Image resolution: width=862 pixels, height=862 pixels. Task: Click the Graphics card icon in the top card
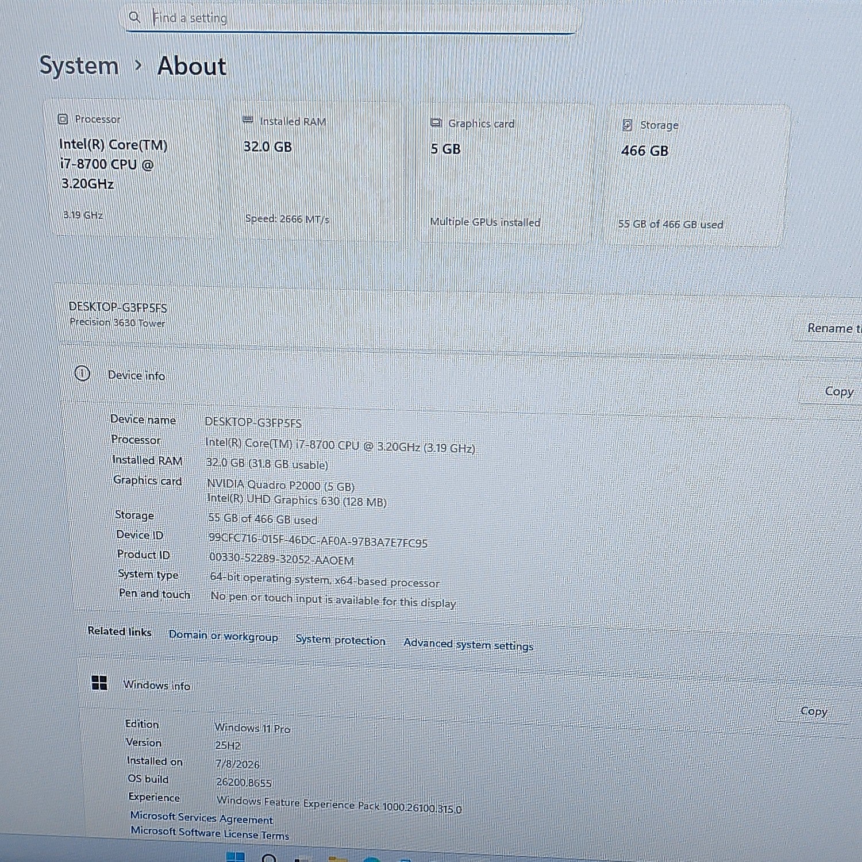[x=436, y=122]
